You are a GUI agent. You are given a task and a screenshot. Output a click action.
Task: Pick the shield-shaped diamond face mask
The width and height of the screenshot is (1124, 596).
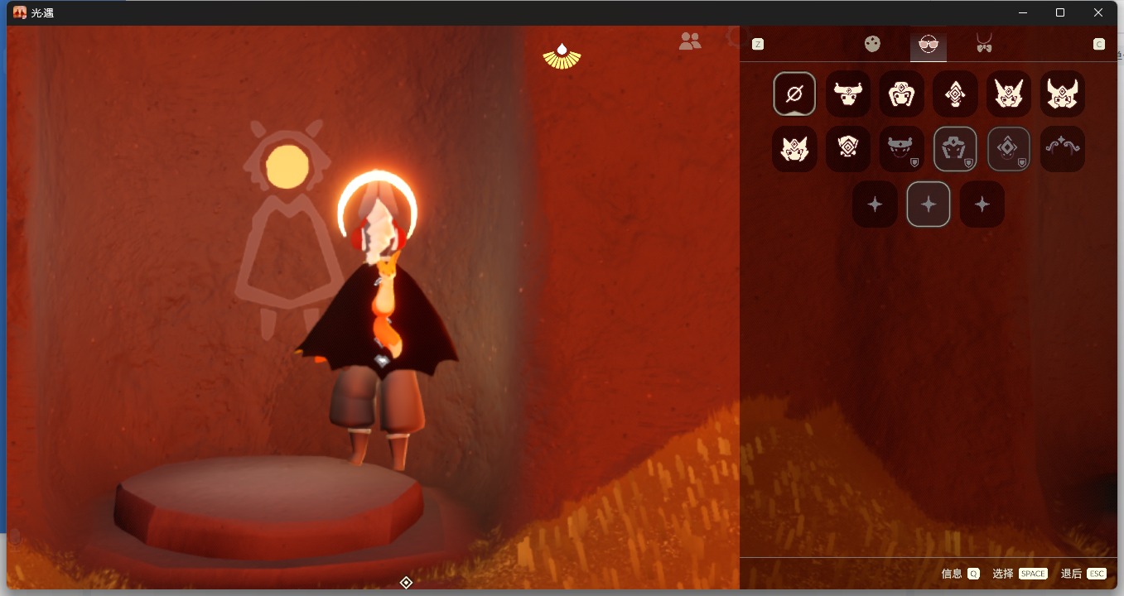click(848, 149)
